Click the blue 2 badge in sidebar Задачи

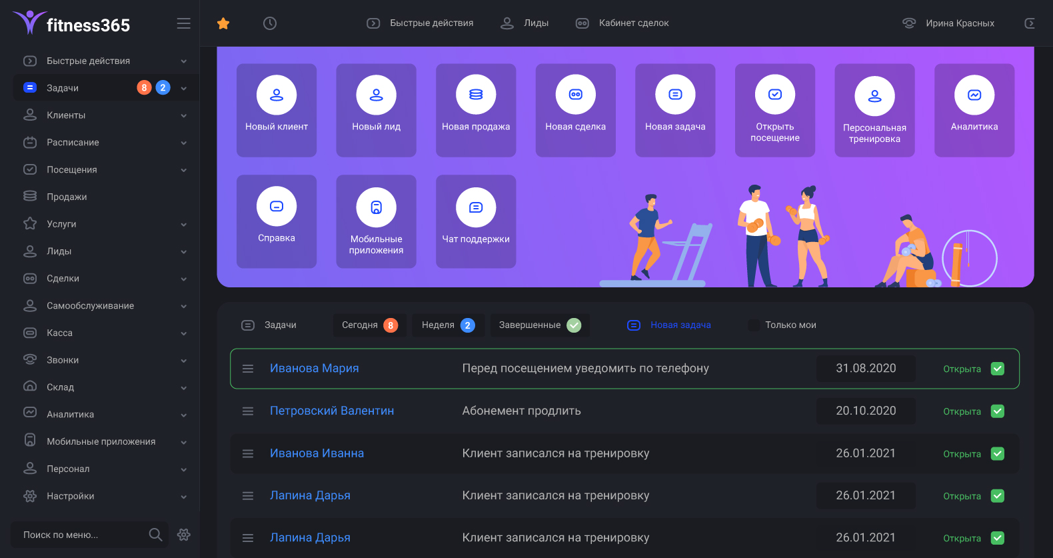(x=163, y=87)
